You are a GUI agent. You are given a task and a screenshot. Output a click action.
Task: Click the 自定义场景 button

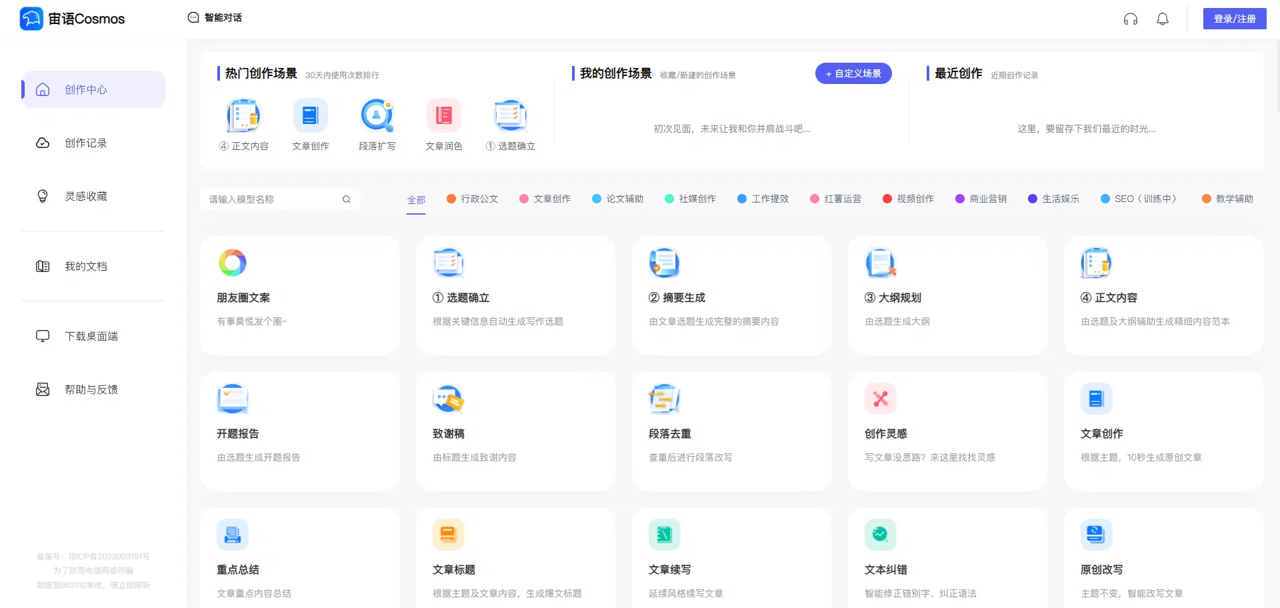pyautogui.click(x=853, y=73)
